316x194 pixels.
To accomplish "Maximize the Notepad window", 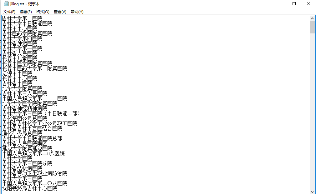I will point(294,4).
